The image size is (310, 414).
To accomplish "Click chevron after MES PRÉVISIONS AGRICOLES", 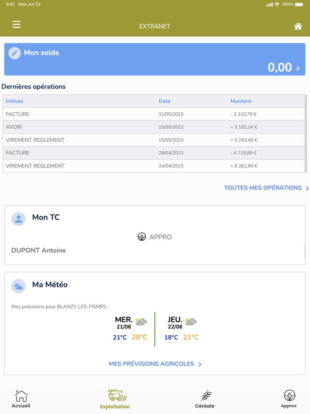I will 200,364.
